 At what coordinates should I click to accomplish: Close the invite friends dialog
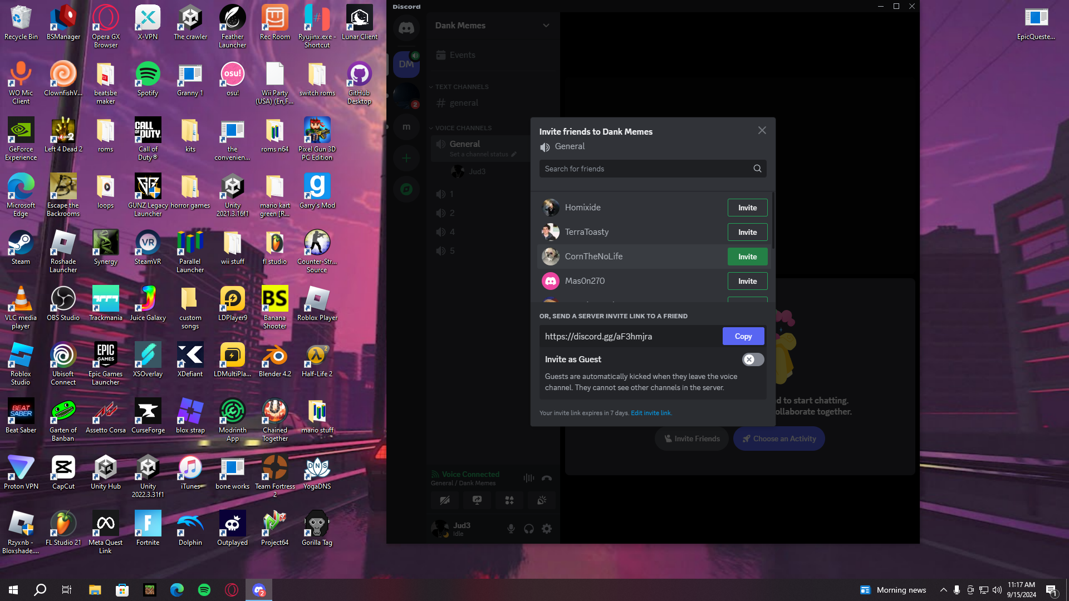click(762, 130)
